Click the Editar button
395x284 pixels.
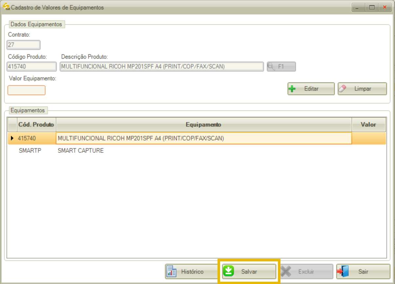pos(311,89)
